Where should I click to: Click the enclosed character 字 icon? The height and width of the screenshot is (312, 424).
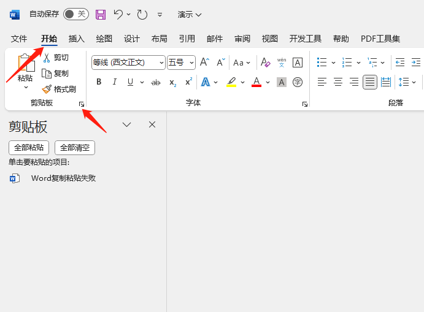298,82
